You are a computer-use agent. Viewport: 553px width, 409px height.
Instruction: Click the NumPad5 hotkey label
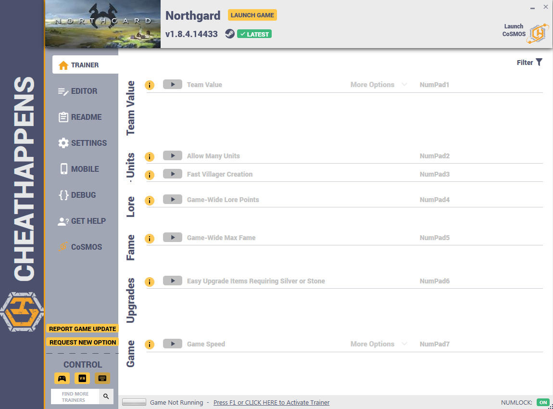[435, 238]
